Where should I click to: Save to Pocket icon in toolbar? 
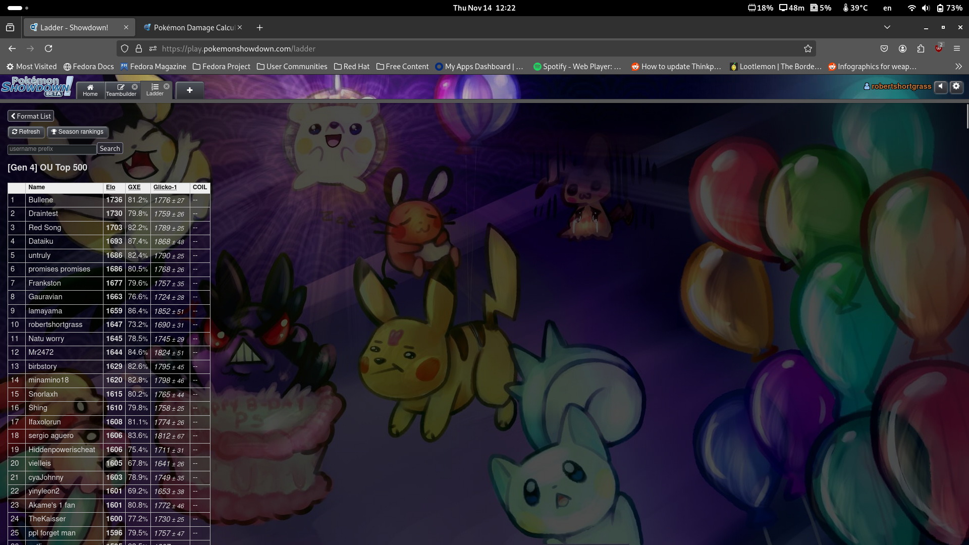tap(884, 48)
